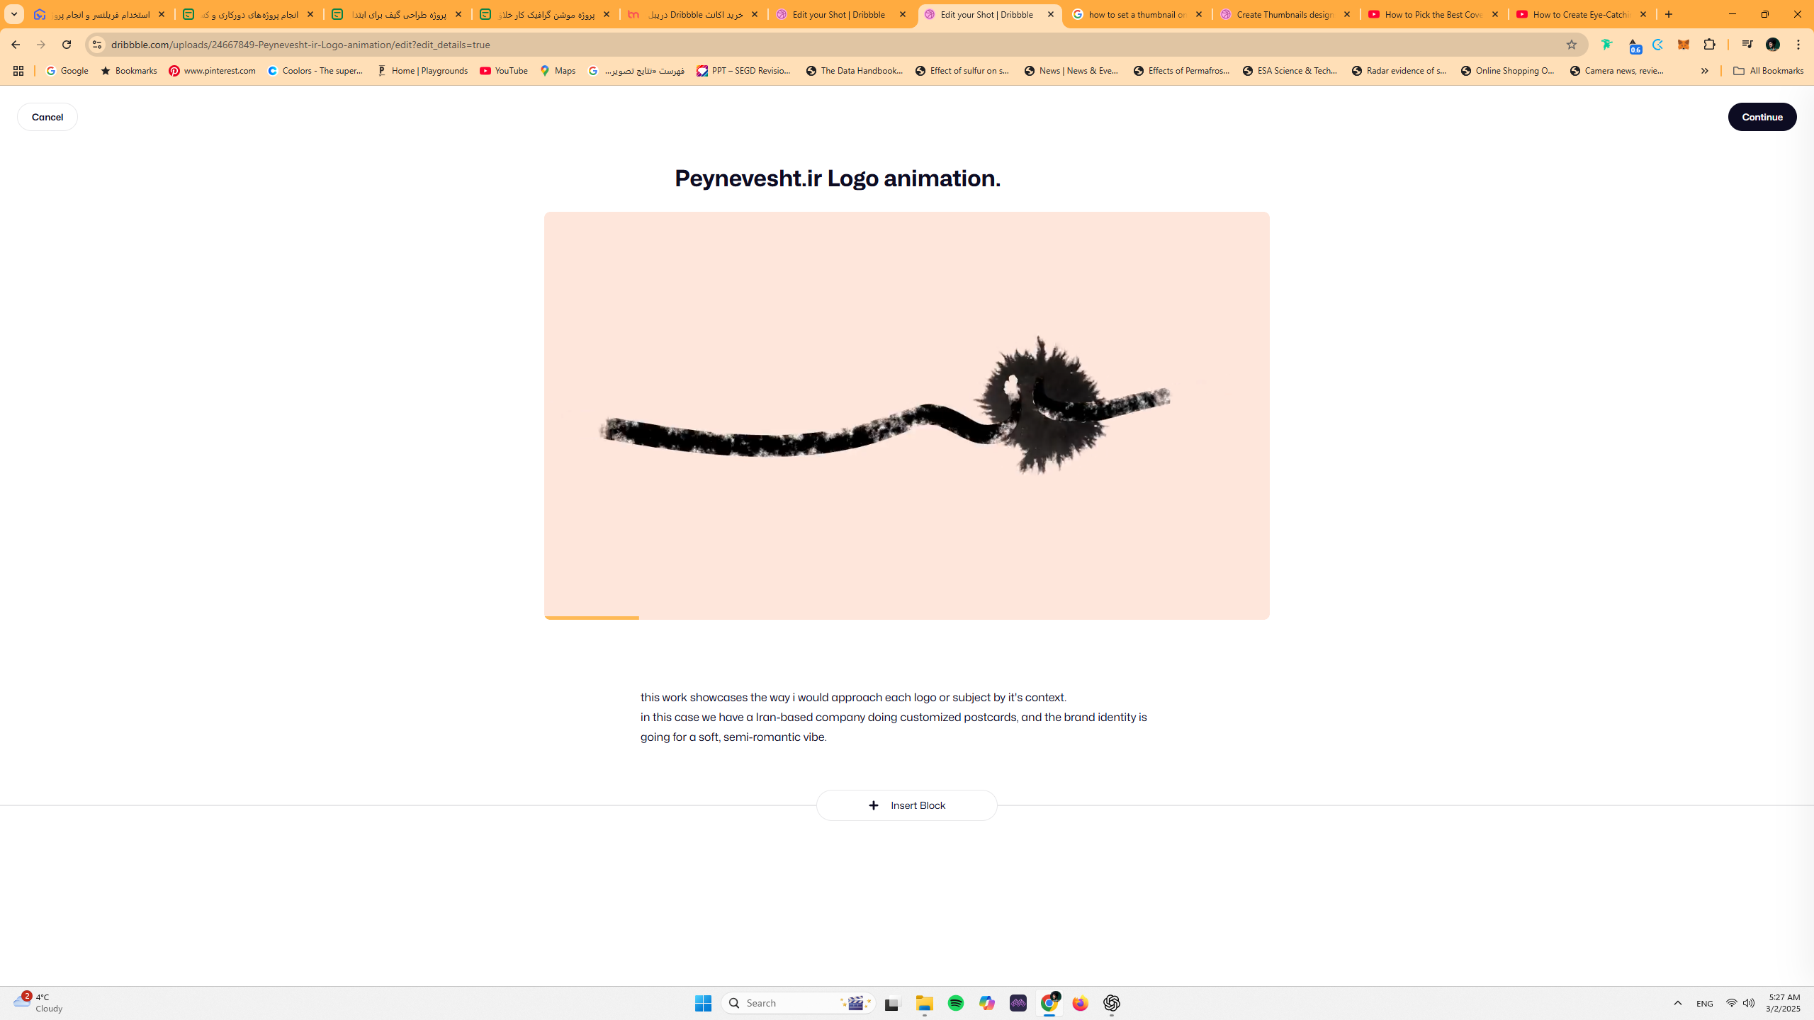Click the Cancel button
1814x1020 pixels.
[47, 116]
